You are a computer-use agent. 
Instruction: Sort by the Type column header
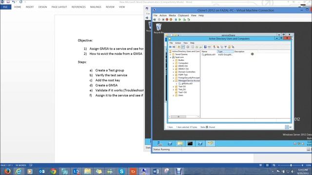pyautogui.click(x=225, y=52)
